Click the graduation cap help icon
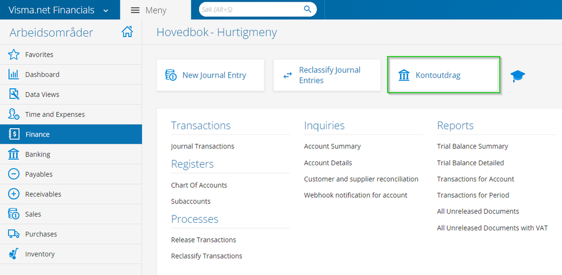Screen dimensions: 562x275 point(518,76)
